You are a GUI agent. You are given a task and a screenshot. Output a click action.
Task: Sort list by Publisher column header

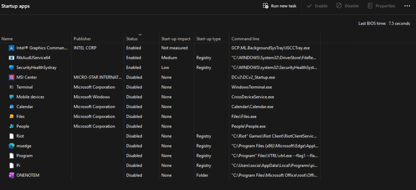pos(82,39)
